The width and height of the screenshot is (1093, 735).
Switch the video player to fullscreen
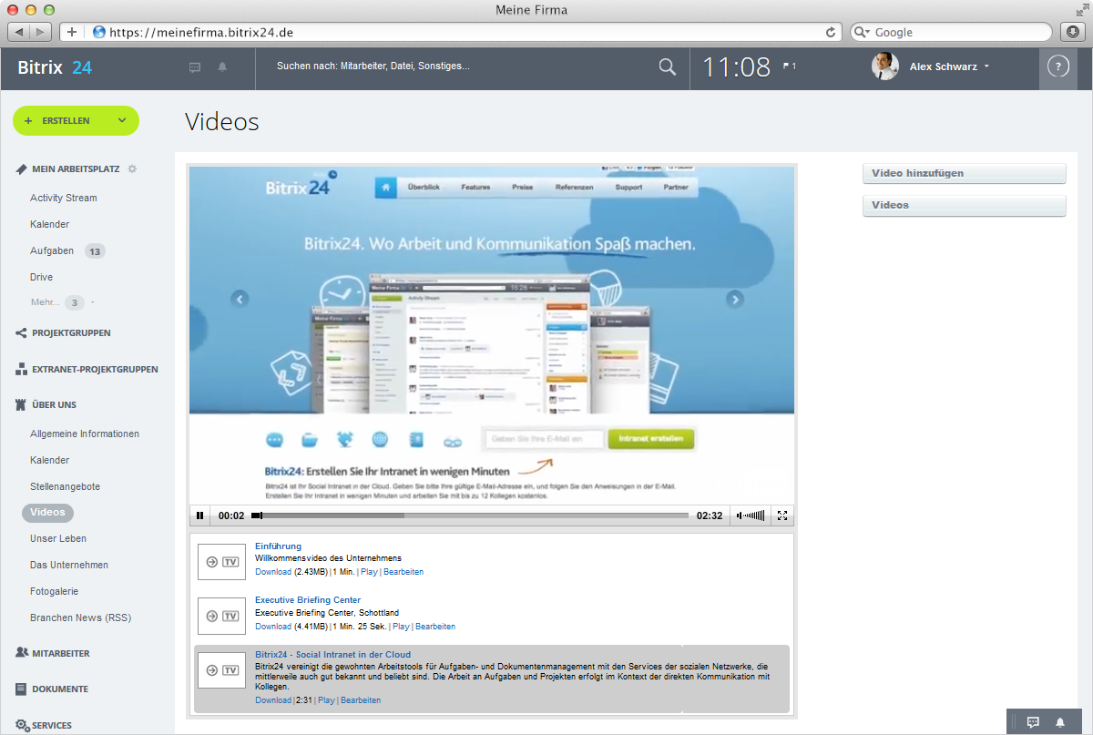(x=782, y=516)
